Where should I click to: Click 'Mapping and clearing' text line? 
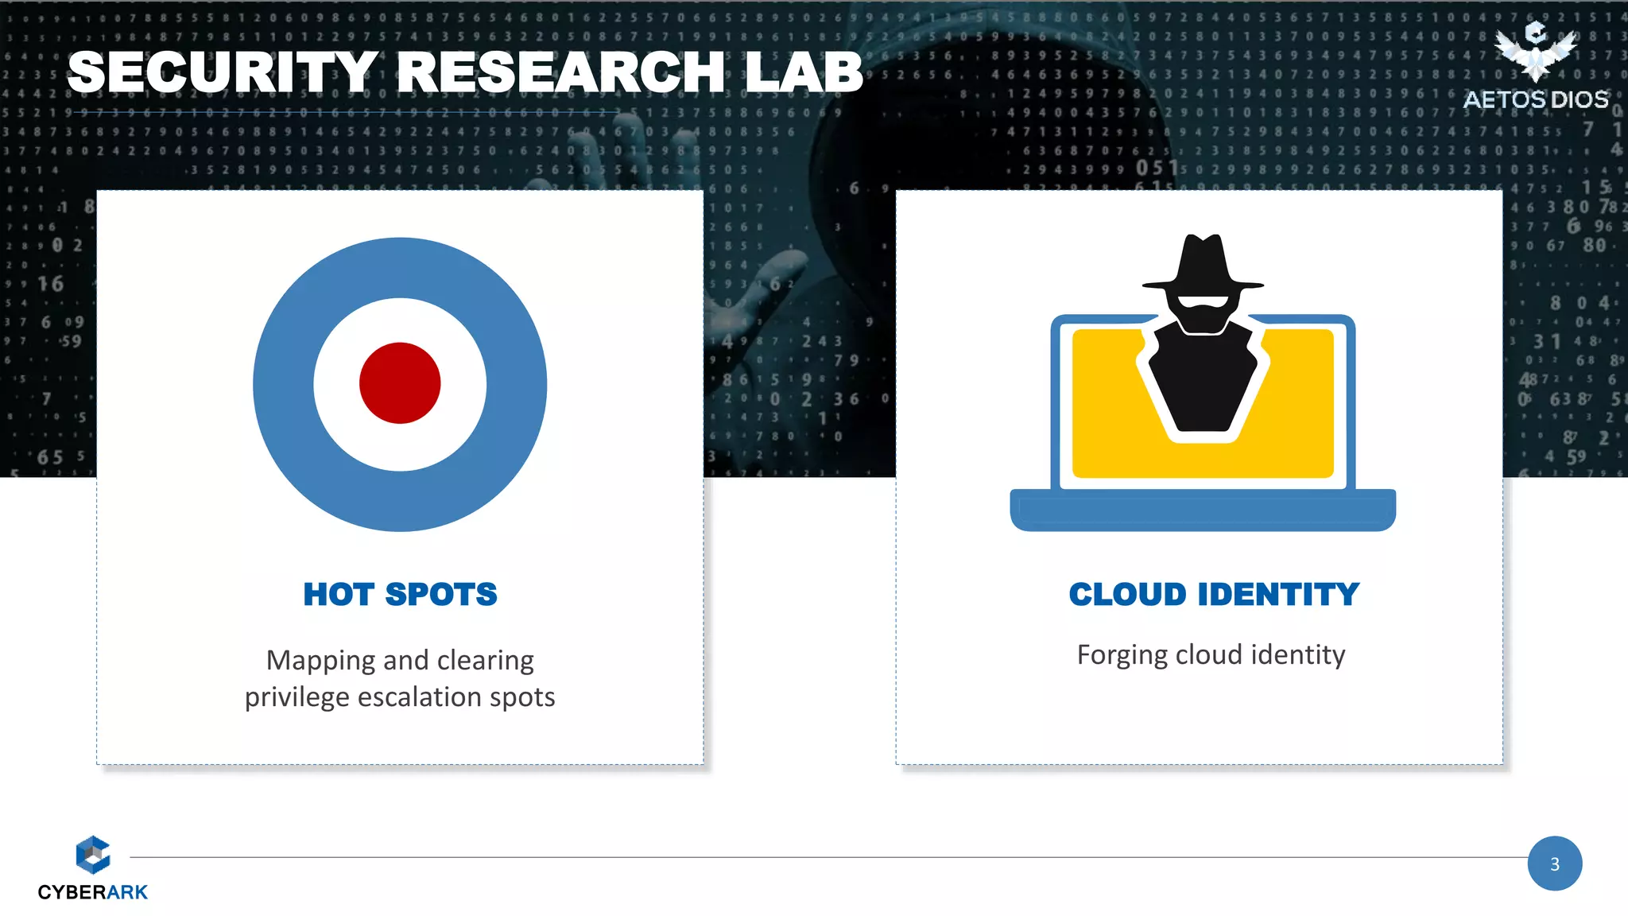(400, 660)
